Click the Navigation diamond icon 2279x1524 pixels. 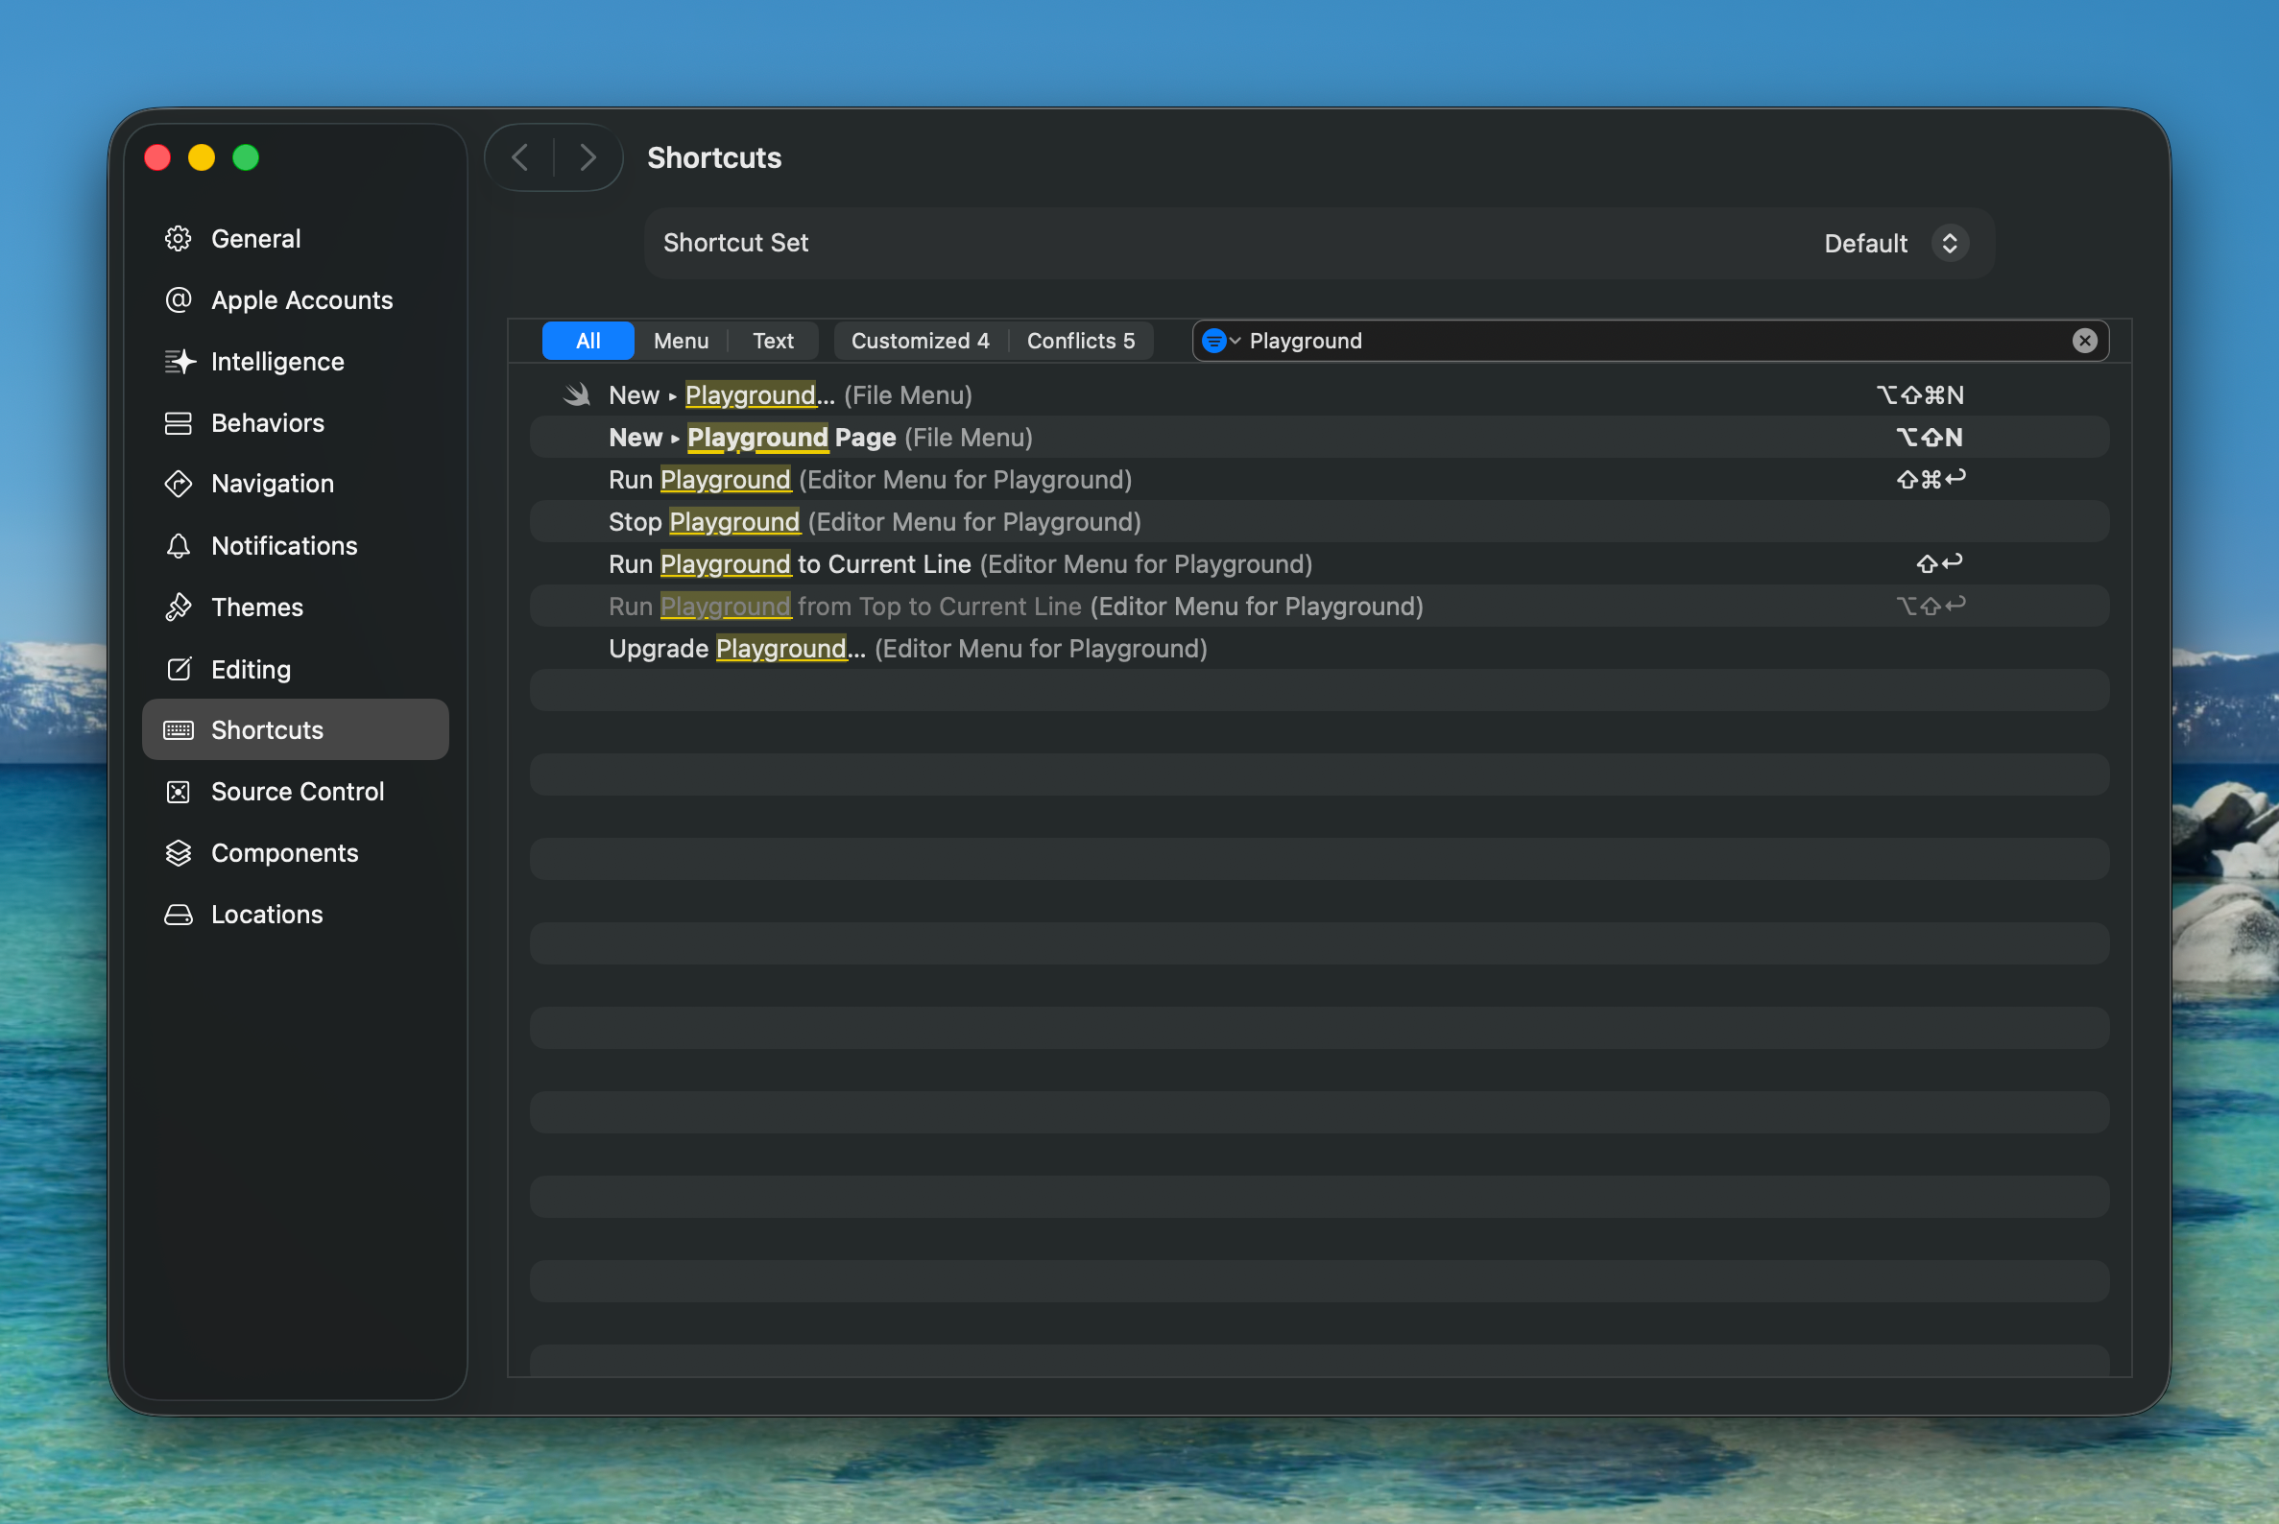[178, 483]
